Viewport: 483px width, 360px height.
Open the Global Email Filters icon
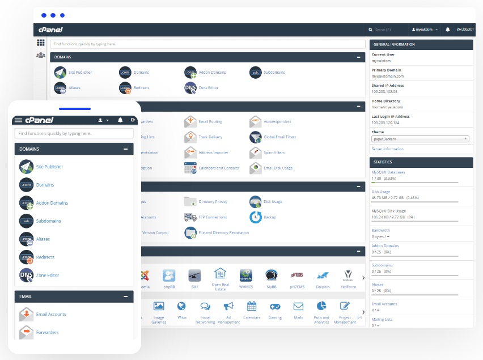pyautogui.click(x=255, y=137)
